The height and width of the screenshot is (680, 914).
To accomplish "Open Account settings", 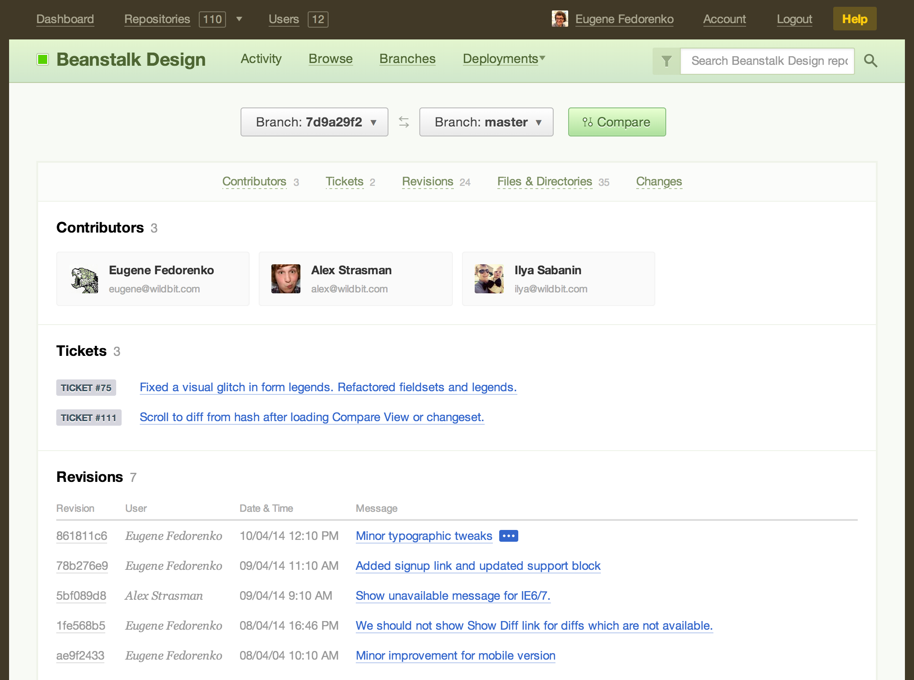I will pyautogui.click(x=725, y=19).
